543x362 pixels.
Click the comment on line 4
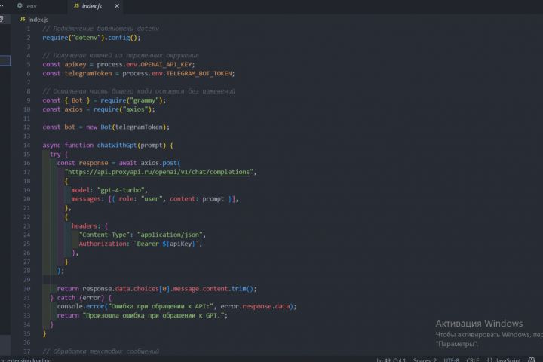[121, 55]
